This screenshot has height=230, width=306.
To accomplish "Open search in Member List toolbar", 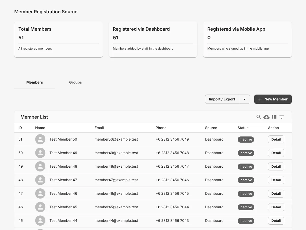I will point(259,117).
